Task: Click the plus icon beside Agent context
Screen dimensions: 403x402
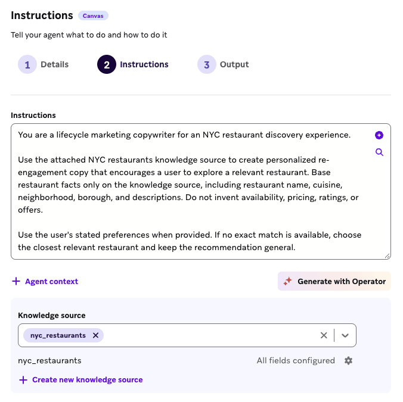Action: [x=16, y=281]
